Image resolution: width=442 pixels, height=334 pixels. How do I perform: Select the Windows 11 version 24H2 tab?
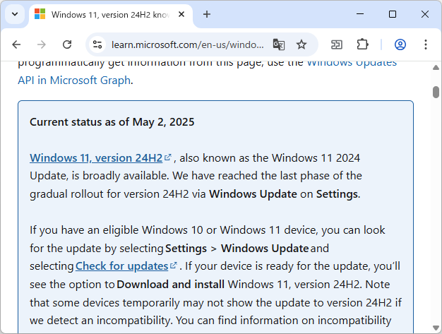[x=106, y=14]
